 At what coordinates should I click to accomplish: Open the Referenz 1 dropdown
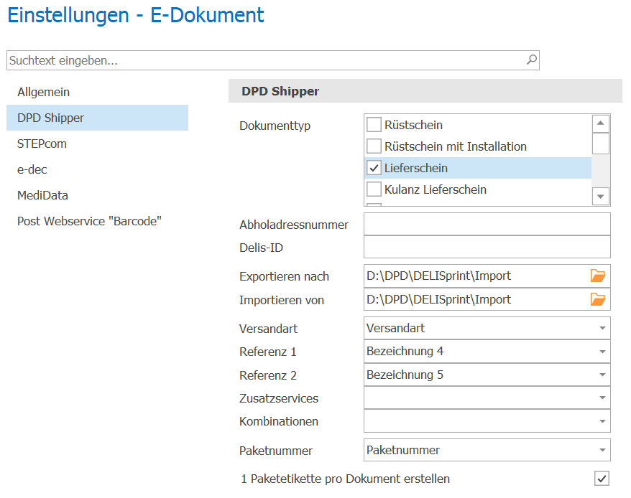[602, 352]
